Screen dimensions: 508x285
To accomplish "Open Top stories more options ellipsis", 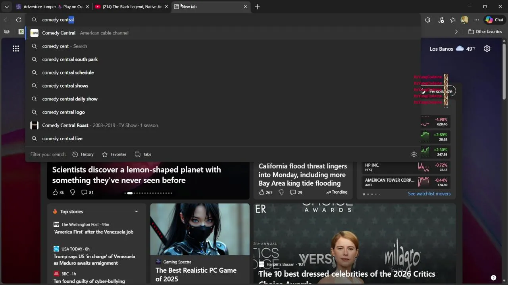I will coord(137,211).
